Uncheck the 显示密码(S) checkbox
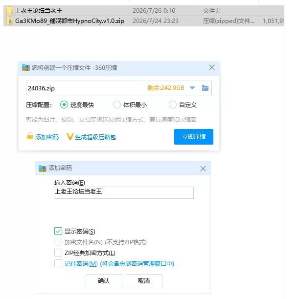The image size is (299, 299). pyautogui.click(x=58, y=231)
